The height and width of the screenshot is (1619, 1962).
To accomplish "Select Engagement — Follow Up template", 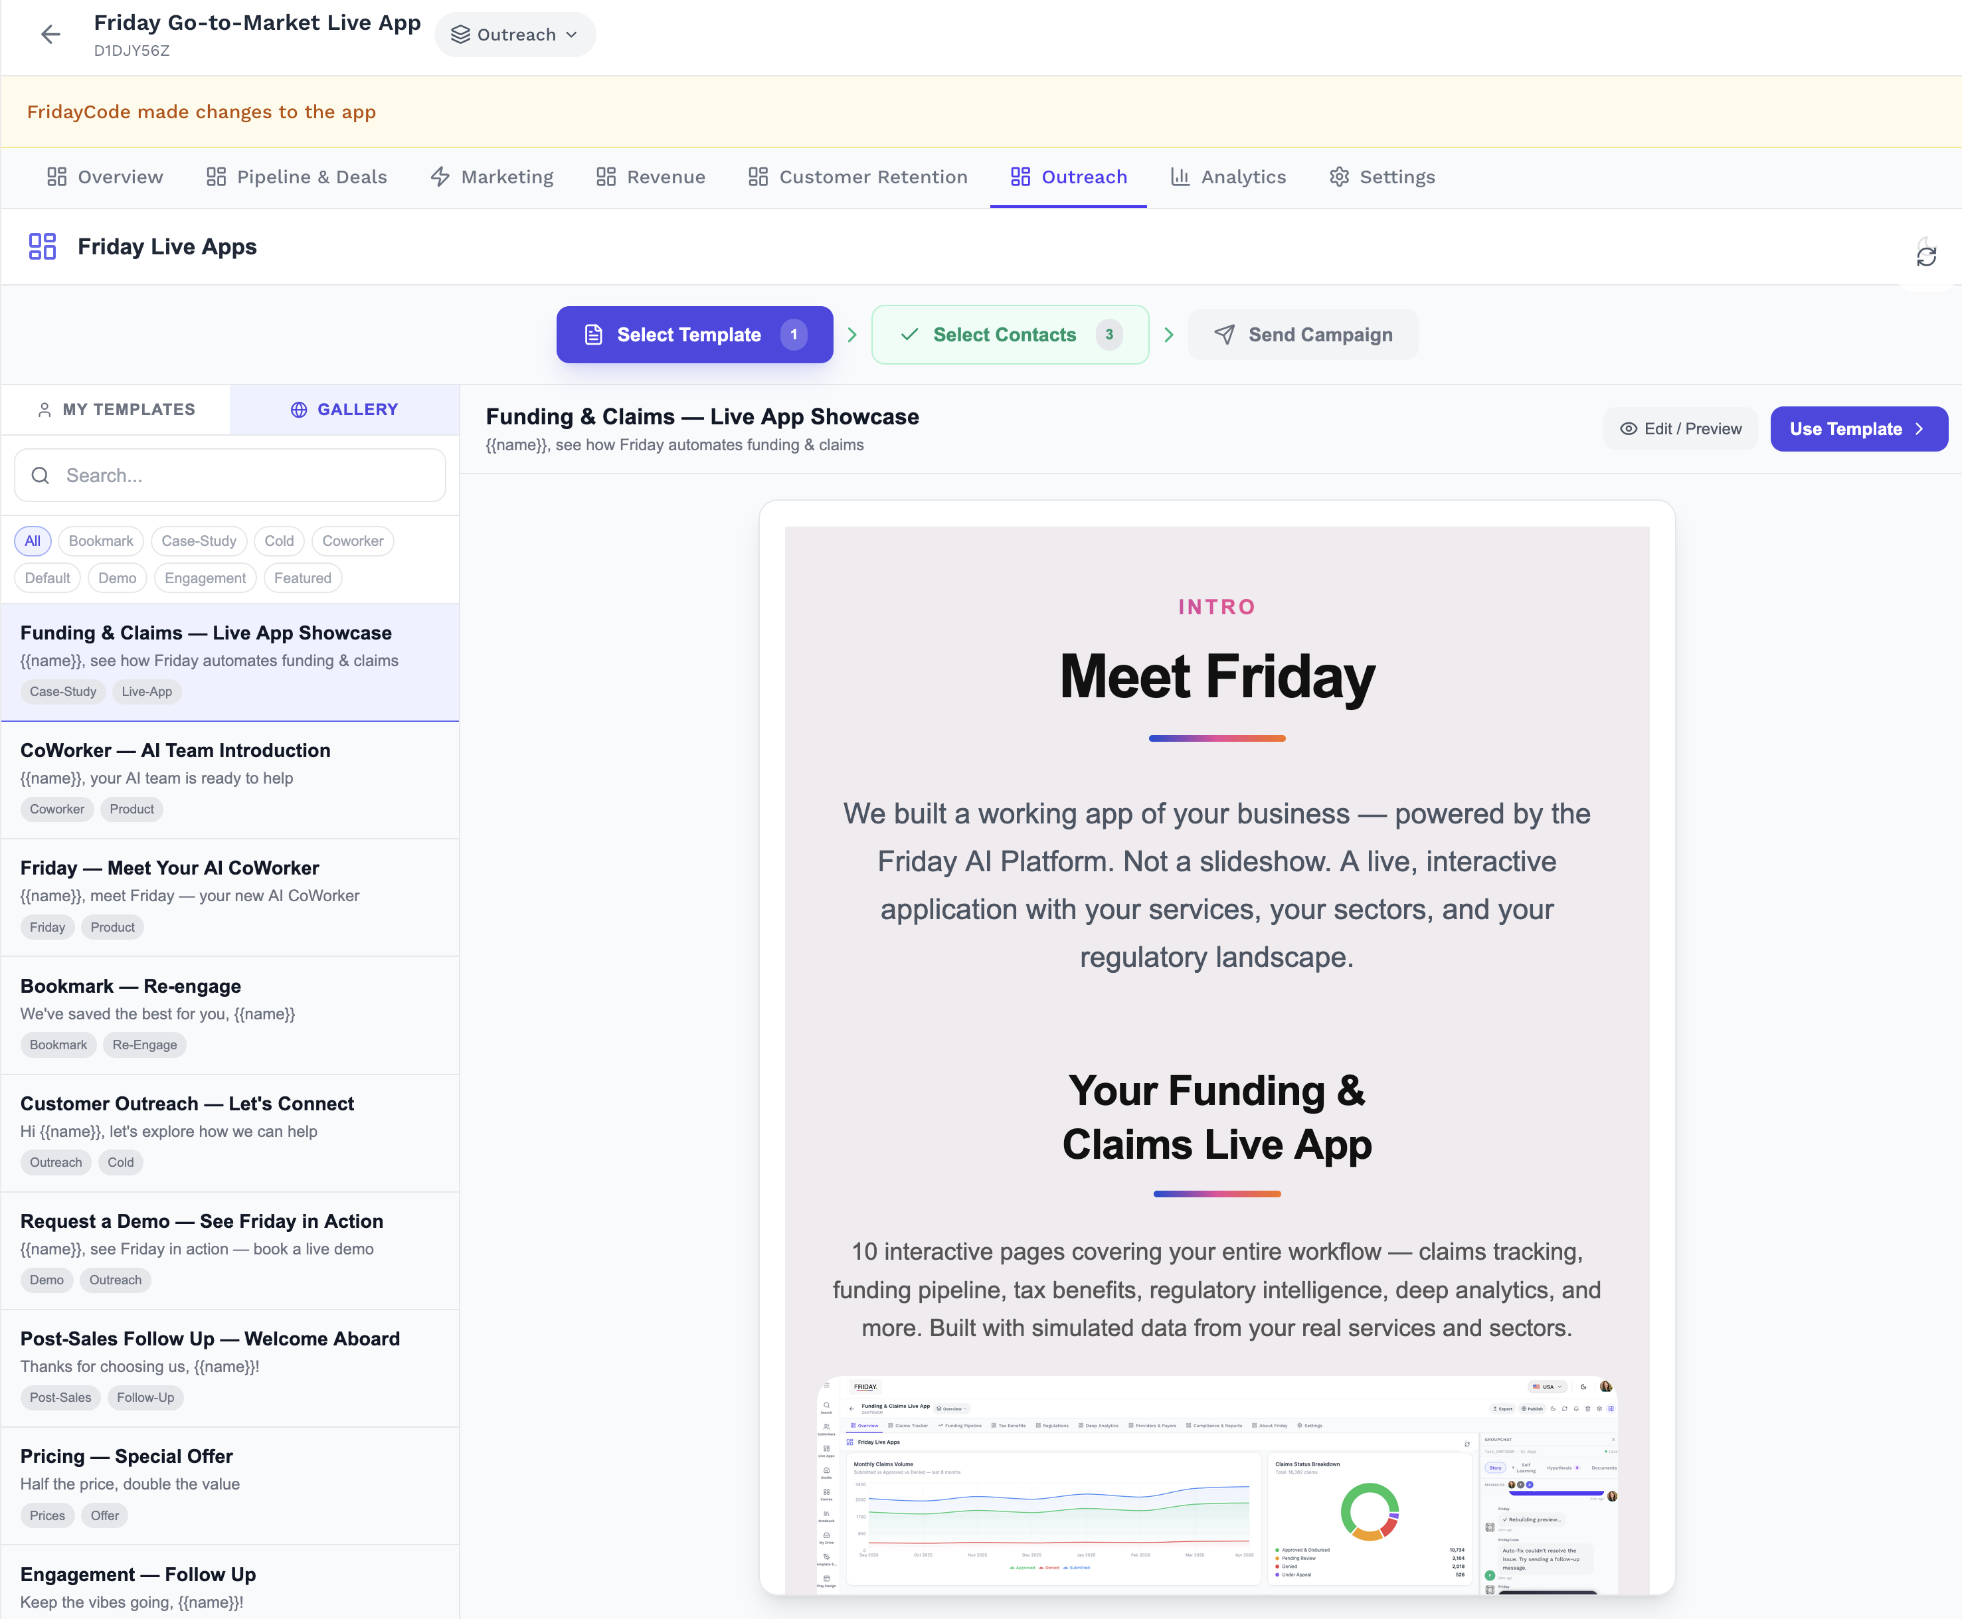I will [x=229, y=1582].
